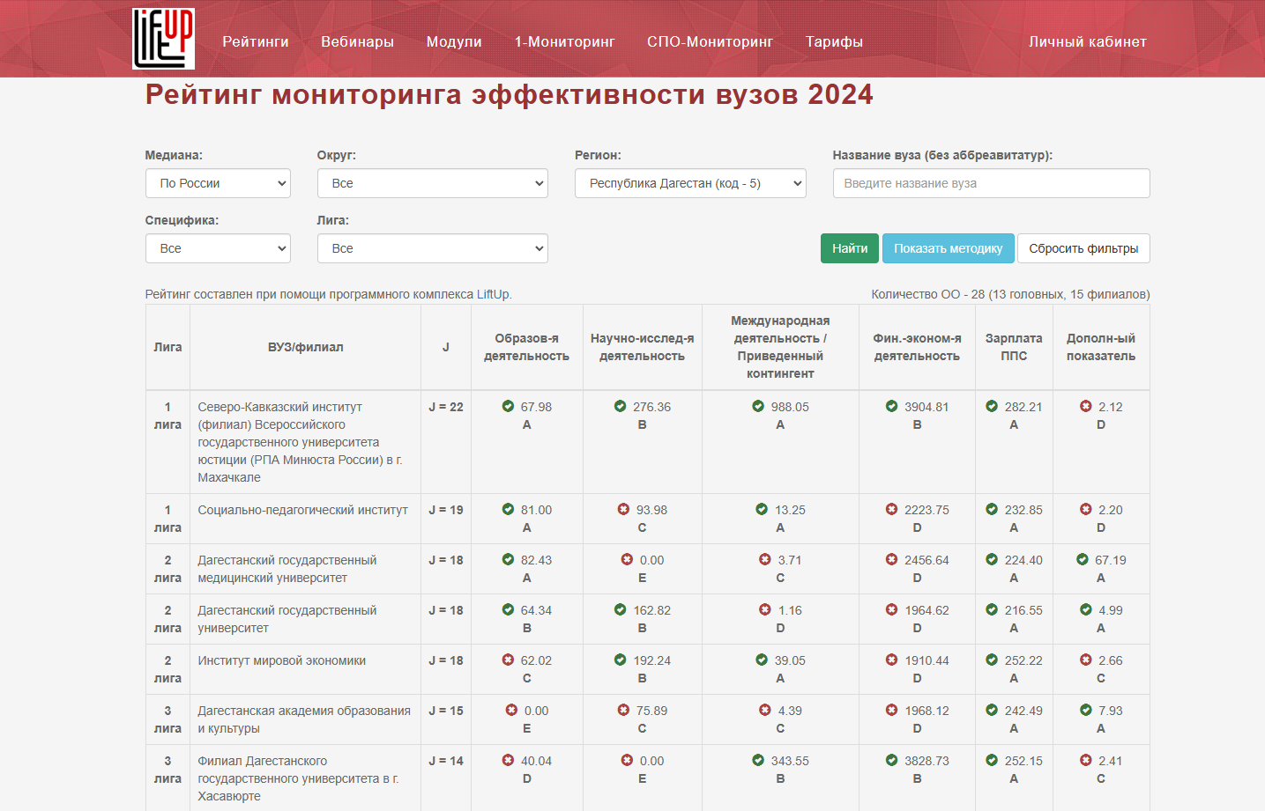Click red cross icon beside 62.02

click(508, 660)
